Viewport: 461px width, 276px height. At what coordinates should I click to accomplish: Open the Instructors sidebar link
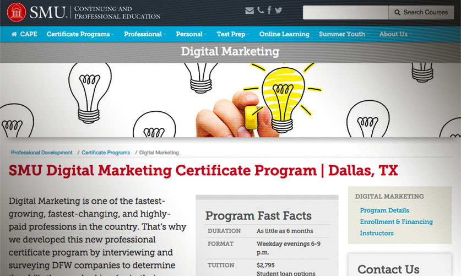point(377,234)
